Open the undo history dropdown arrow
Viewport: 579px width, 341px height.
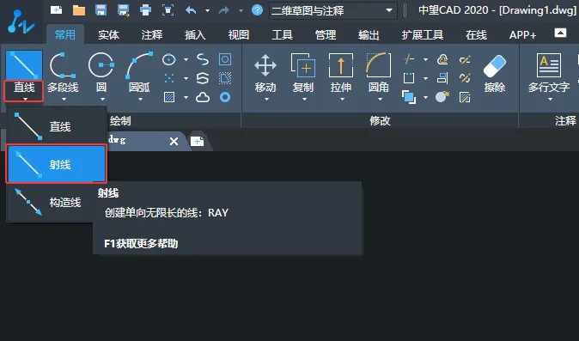(208, 10)
